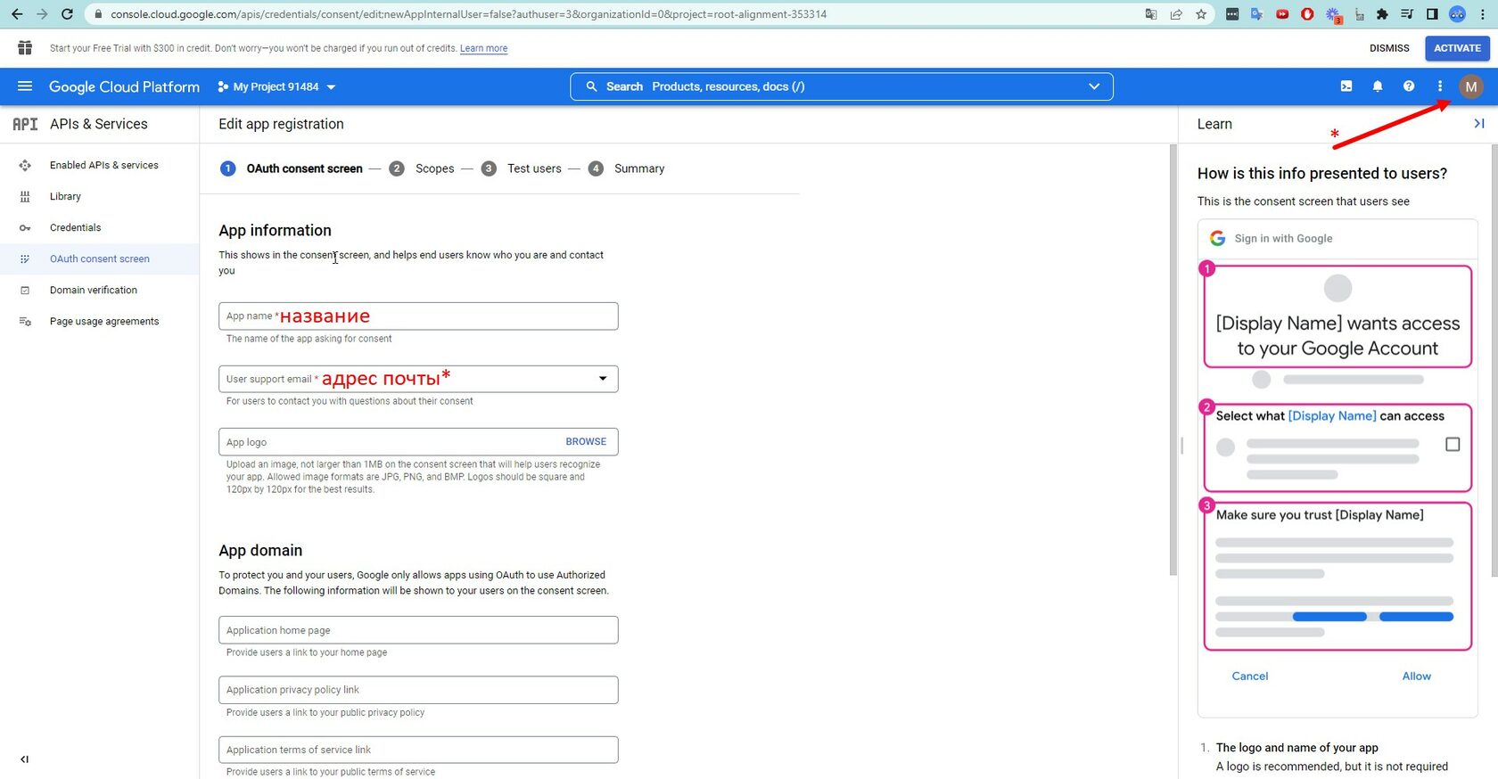Dismiss the free trial banner
Viewport: 1498px width, 779px height.
(x=1389, y=48)
